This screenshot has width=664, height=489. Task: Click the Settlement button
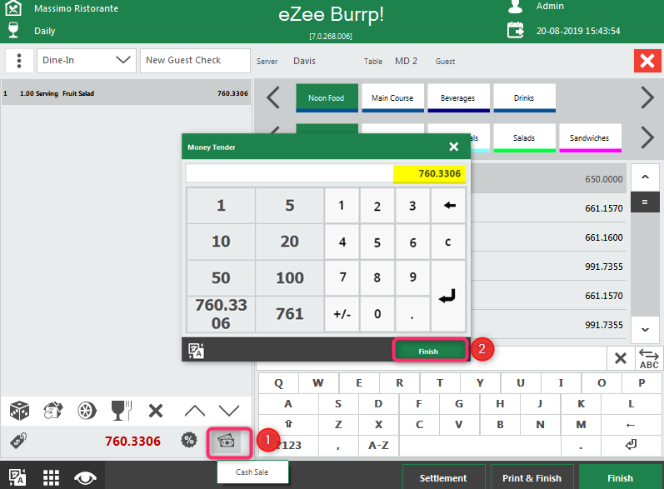pyautogui.click(x=443, y=478)
